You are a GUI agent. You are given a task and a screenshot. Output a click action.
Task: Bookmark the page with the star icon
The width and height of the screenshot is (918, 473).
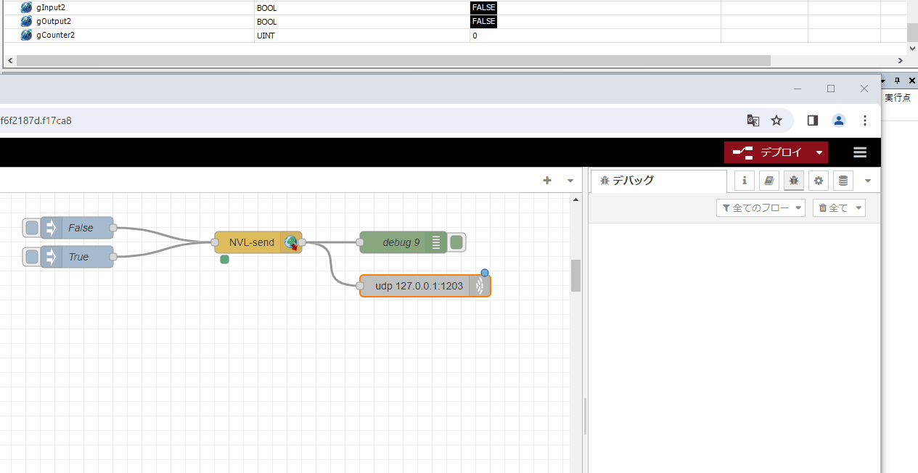[776, 120]
